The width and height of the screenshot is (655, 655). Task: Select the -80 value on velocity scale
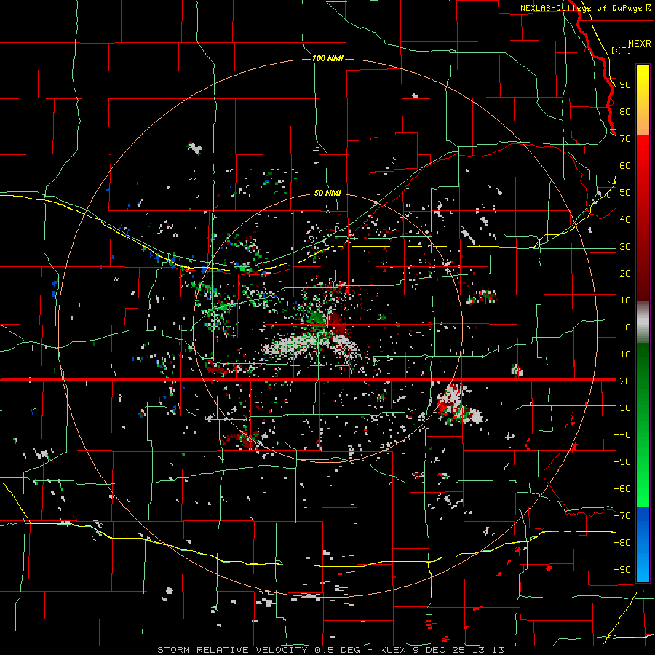(622, 543)
